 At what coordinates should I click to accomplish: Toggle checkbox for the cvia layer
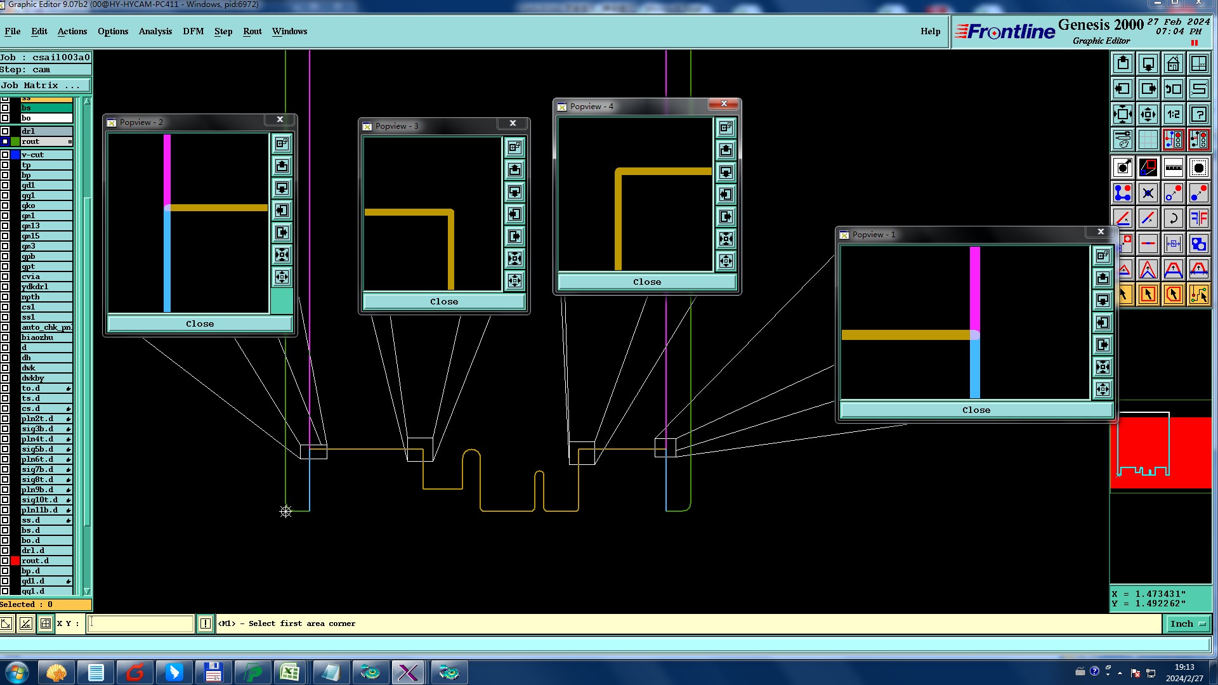point(5,277)
